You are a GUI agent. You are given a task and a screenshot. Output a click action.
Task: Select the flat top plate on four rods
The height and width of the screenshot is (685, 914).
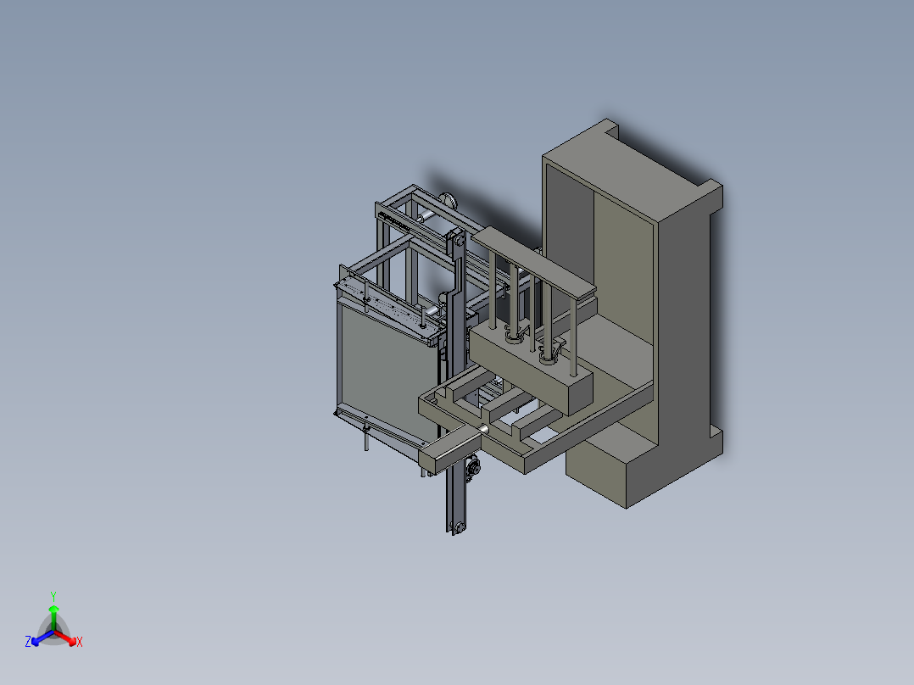coord(533,262)
